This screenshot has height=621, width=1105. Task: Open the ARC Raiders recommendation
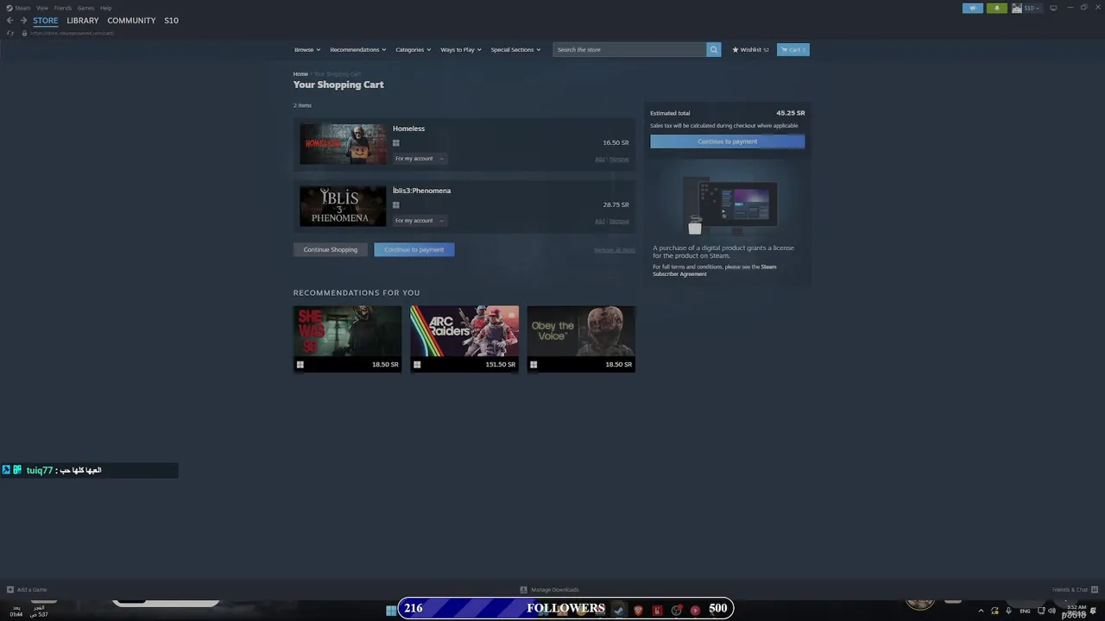[x=464, y=339]
